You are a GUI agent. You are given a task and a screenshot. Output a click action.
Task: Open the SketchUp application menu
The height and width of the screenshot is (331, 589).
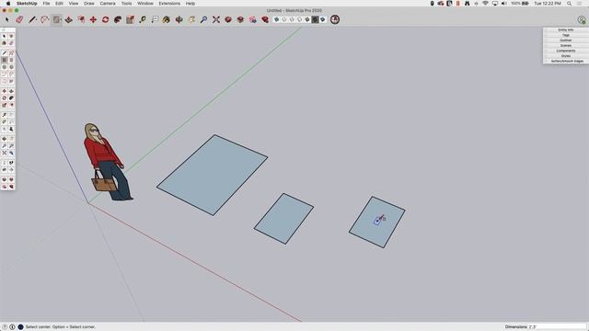click(27, 4)
